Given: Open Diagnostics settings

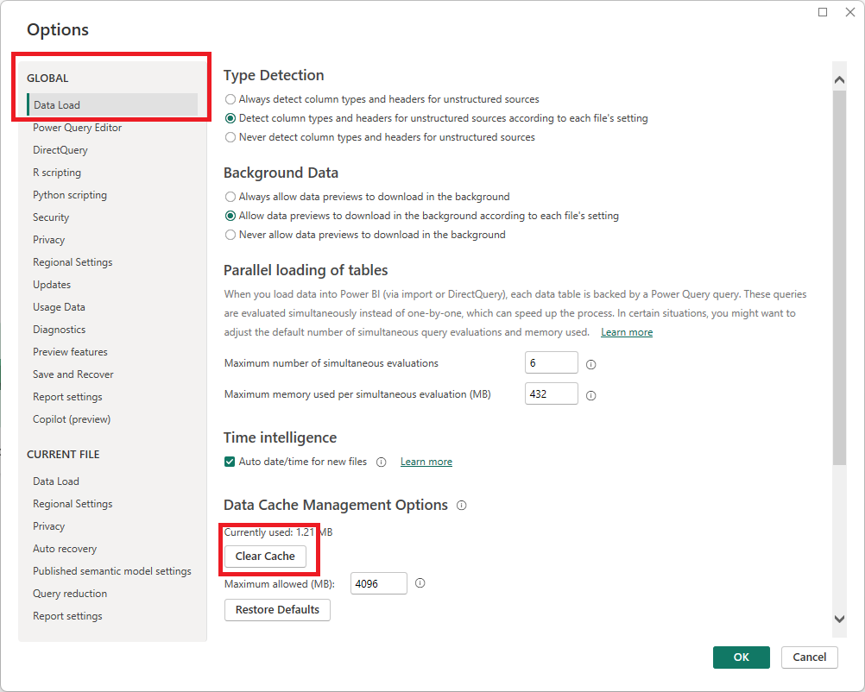Looking at the screenshot, I should click(59, 330).
